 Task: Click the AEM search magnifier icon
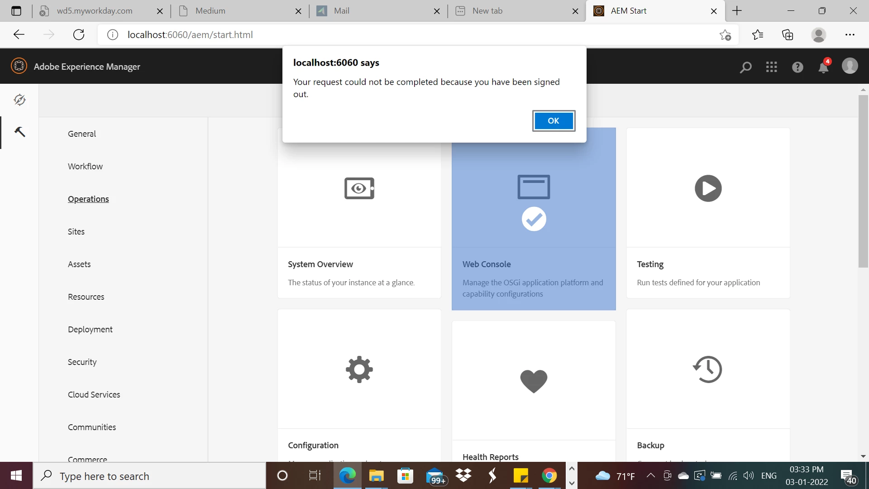(745, 67)
